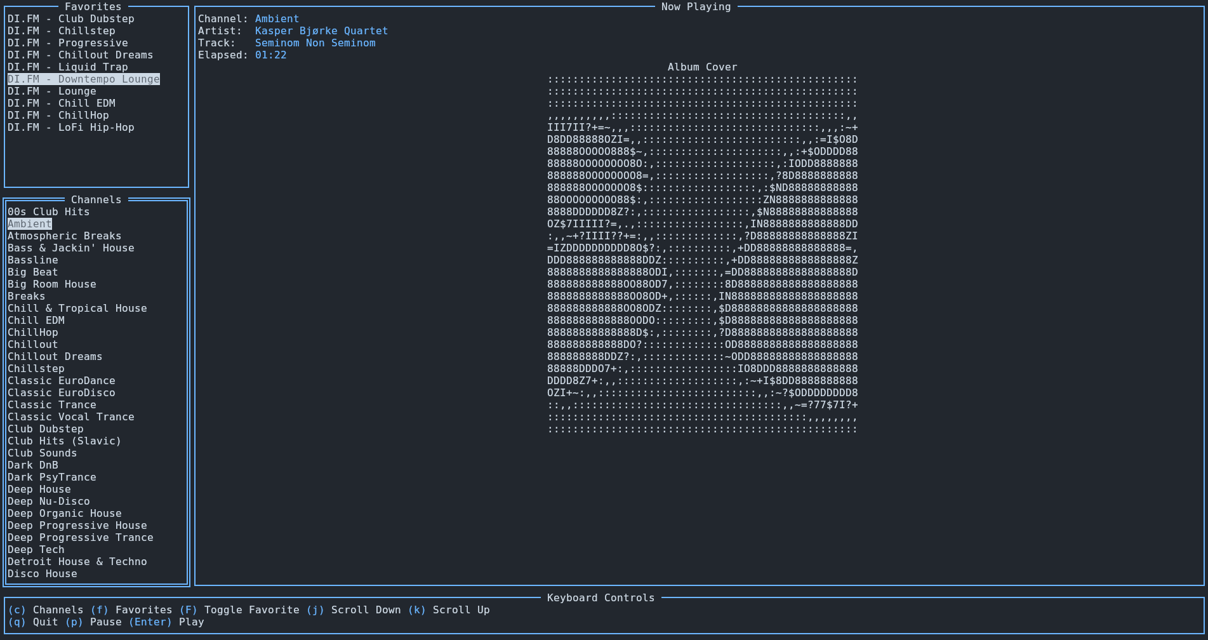Click highlighted DI.FM - Downtempo Lounge

click(x=84, y=79)
